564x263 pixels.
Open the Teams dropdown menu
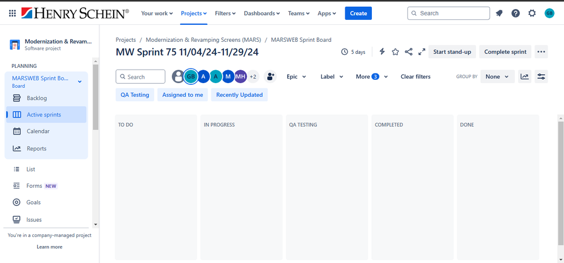(298, 14)
